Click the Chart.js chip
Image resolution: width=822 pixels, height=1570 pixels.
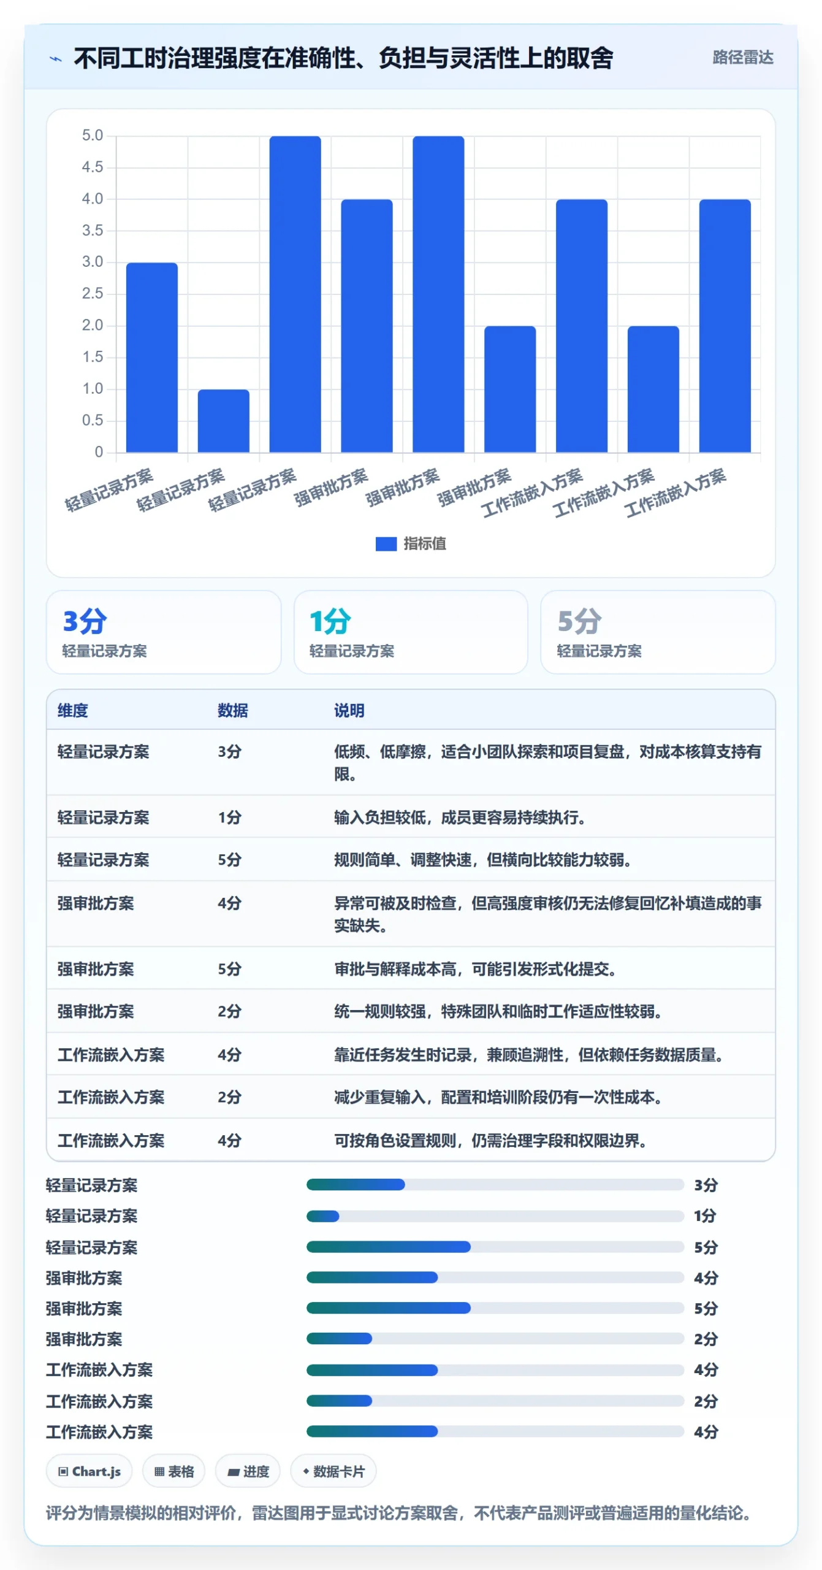click(89, 1471)
